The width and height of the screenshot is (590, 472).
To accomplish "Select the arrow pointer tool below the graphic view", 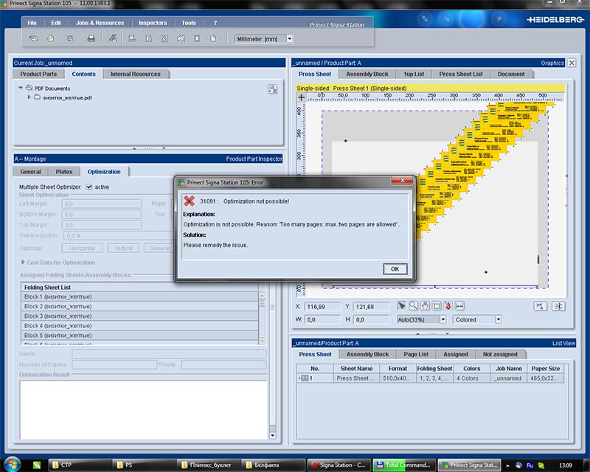I will (401, 305).
